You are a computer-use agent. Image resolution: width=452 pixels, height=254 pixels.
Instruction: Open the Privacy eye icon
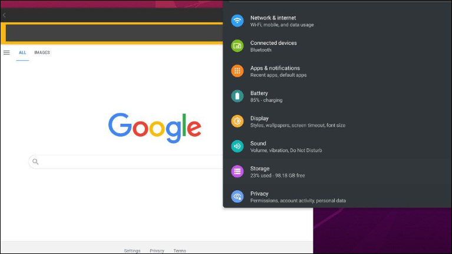[x=237, y=196]
